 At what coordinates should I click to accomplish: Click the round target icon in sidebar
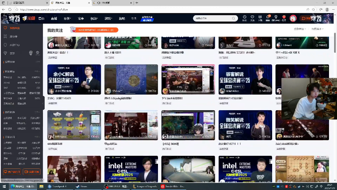[37, 53]
